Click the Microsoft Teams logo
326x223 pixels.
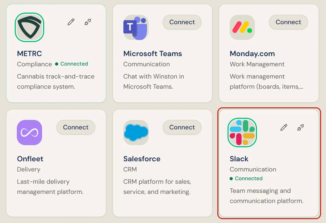coord(136,27)
